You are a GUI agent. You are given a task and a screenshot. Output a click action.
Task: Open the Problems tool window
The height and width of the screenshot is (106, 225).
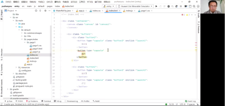(32, 101)
